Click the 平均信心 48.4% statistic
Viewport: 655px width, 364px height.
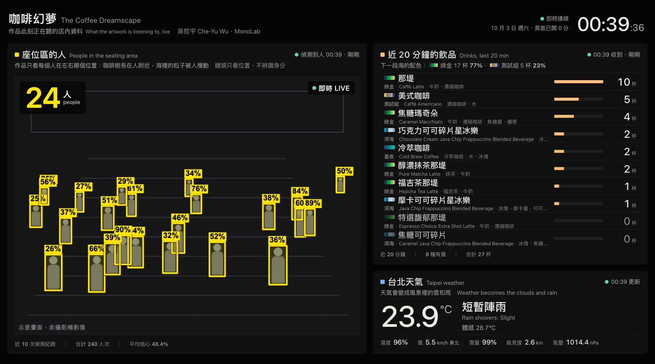[149, 344]
